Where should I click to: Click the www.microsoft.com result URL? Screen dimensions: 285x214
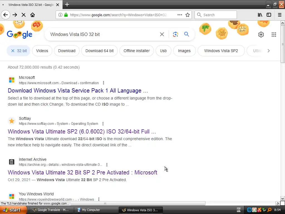pyautogui.click(x=59, y=83)
